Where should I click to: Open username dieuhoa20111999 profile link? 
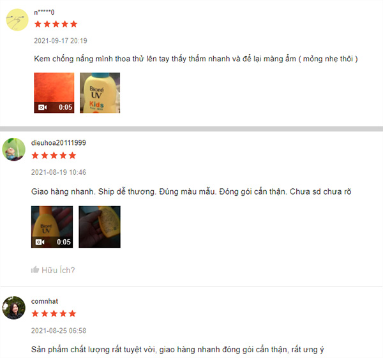(59, 143)
